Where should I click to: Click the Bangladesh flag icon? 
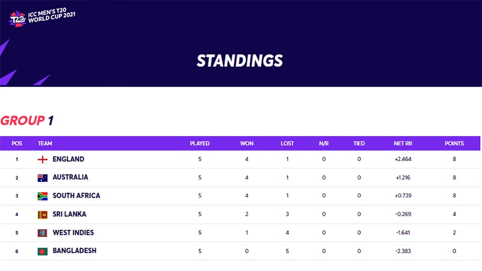coord(43,251)
